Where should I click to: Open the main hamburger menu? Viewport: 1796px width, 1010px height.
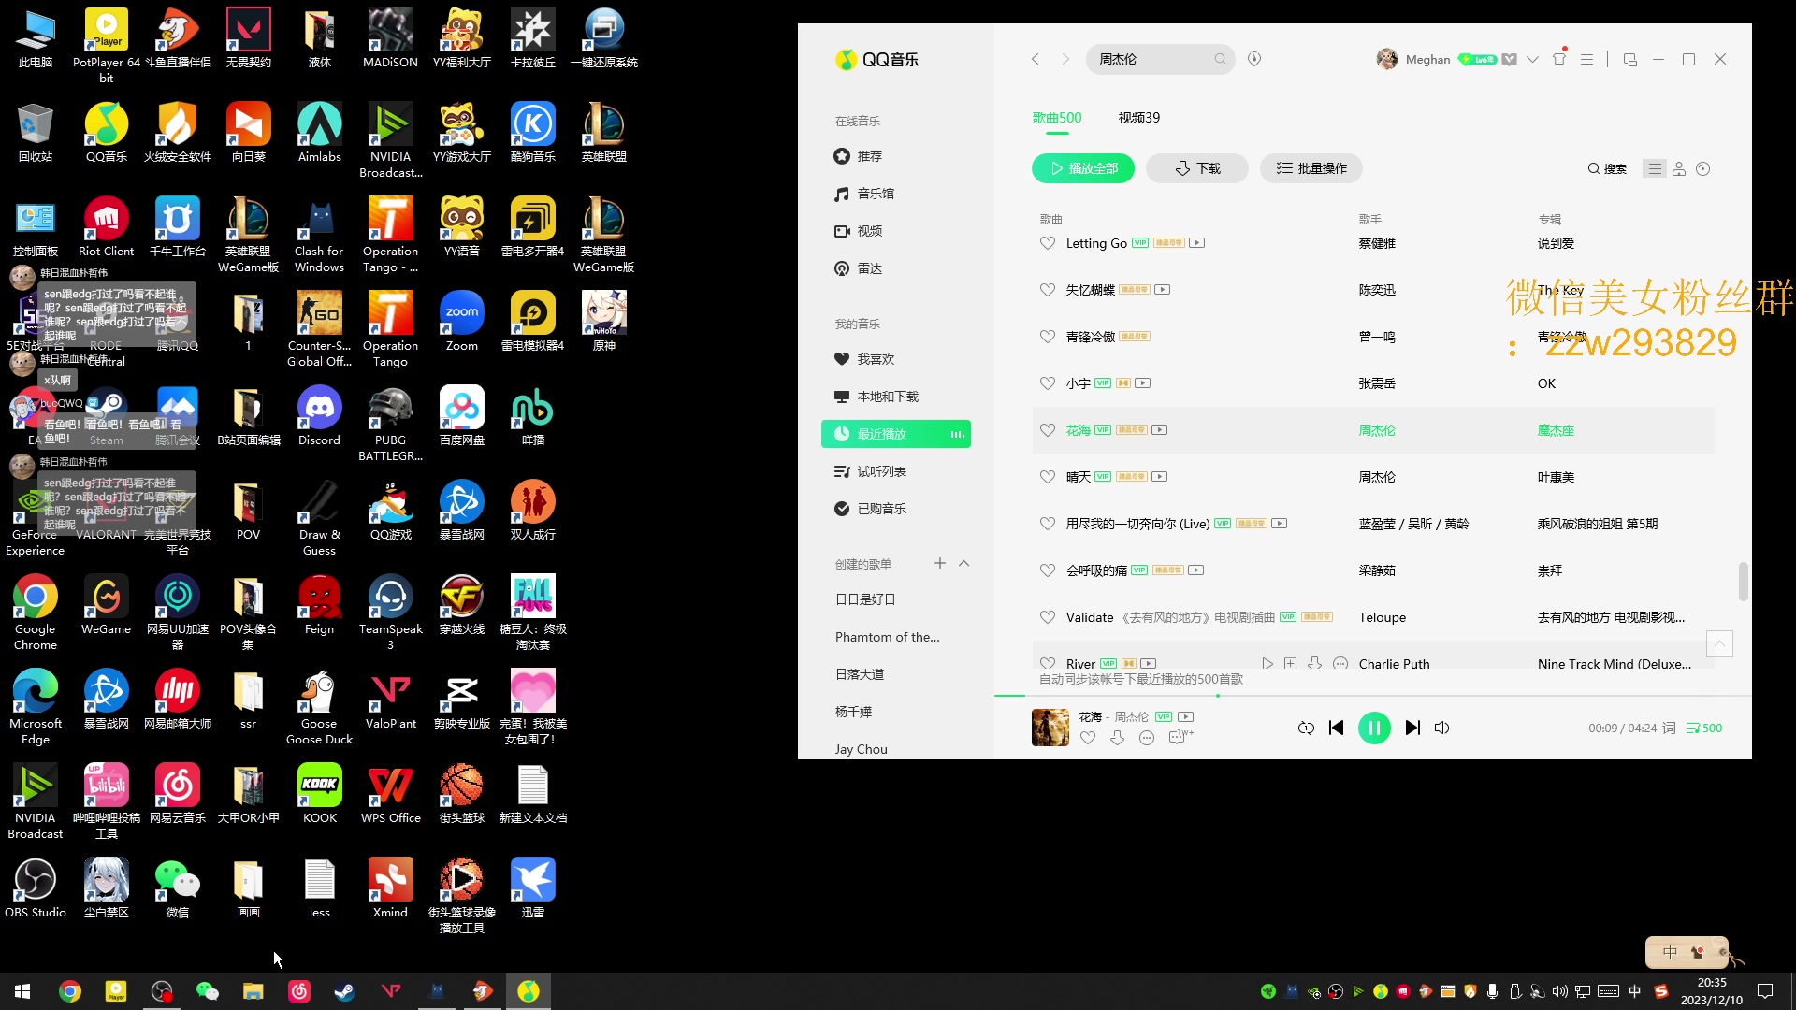[x=1586, y=59]
